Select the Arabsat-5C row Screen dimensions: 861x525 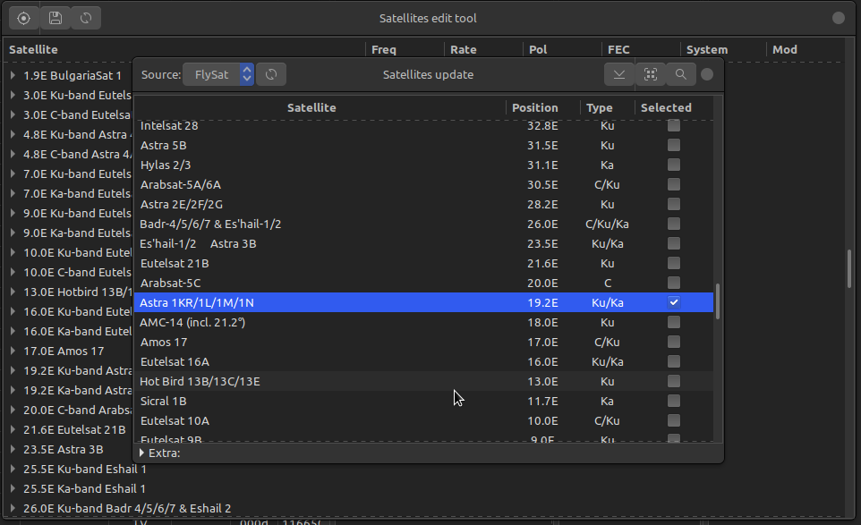point(424,284)
